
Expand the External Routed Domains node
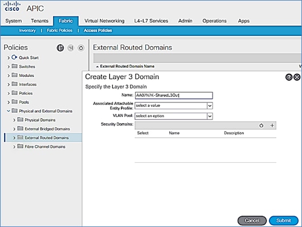pos(14,138)
